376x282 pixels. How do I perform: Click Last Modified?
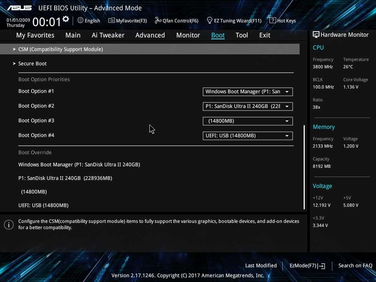click(x=261, y=265)
